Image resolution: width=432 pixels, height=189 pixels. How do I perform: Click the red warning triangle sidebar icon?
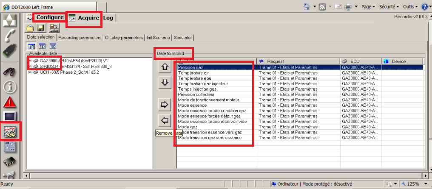pos(10,102)
